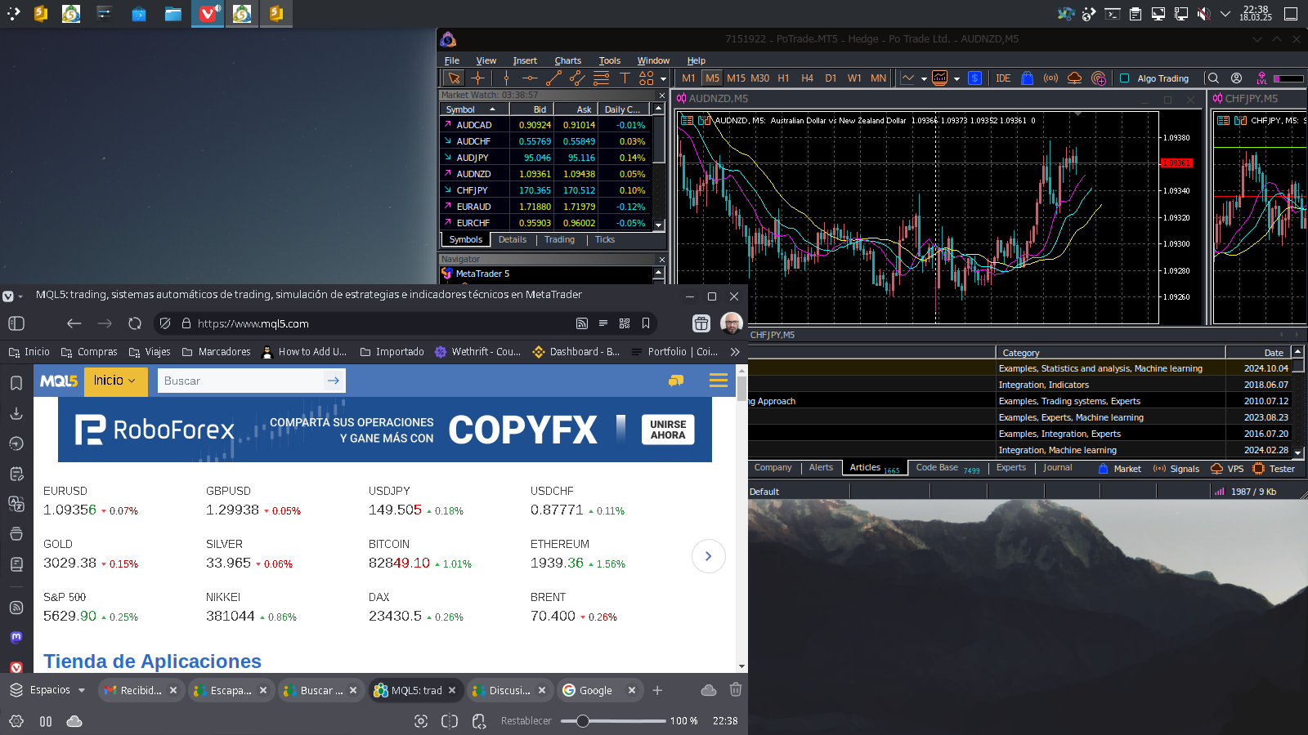Open the blue dollar trading icon
The image size is (1308, 735).
(x=974, y=78)
